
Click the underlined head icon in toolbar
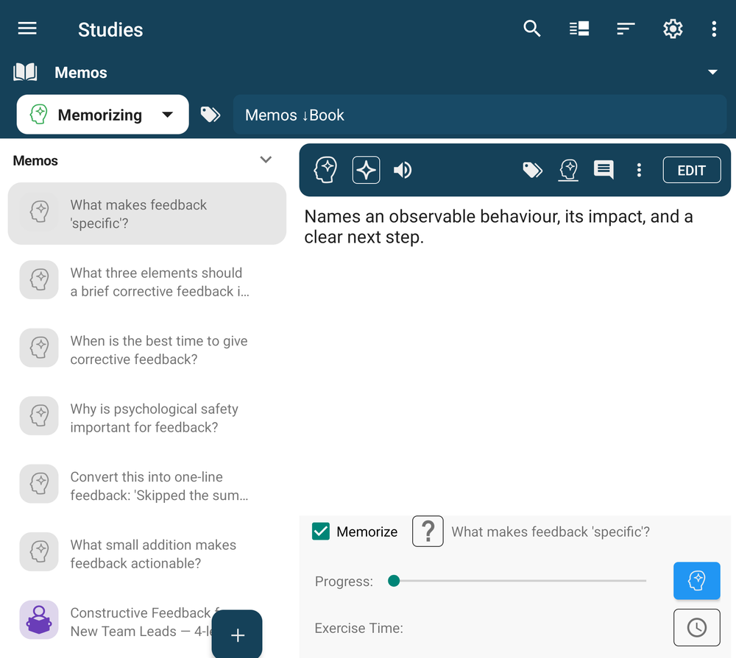[568, 170]
